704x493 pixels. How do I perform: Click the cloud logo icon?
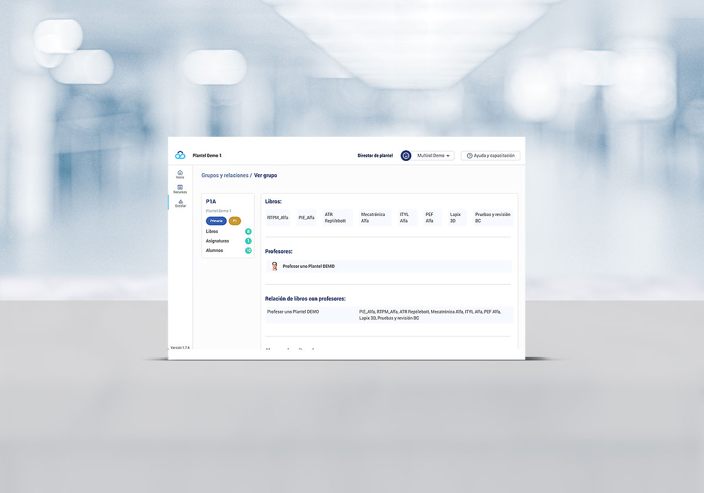point(180,156)
